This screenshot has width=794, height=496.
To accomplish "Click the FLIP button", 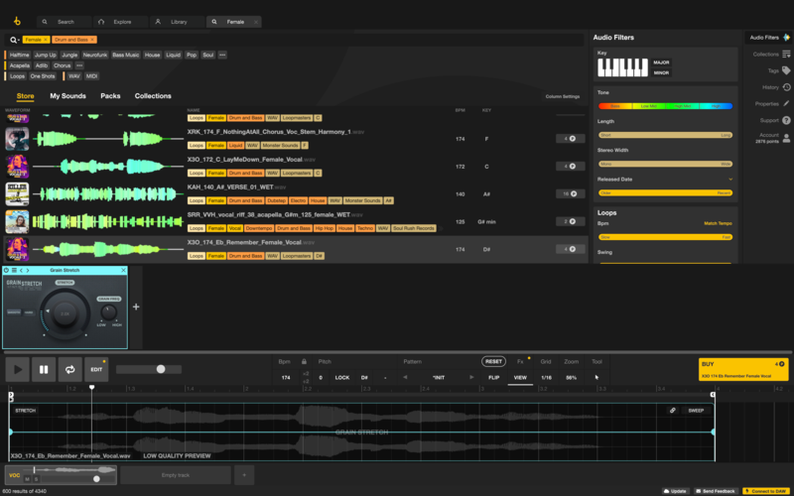I will pyautogui.click(x=493, y=378).
